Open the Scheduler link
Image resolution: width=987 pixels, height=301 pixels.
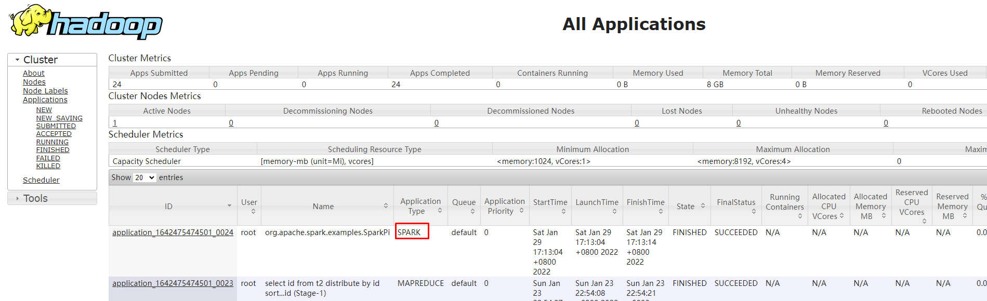[x=41, y=180]
